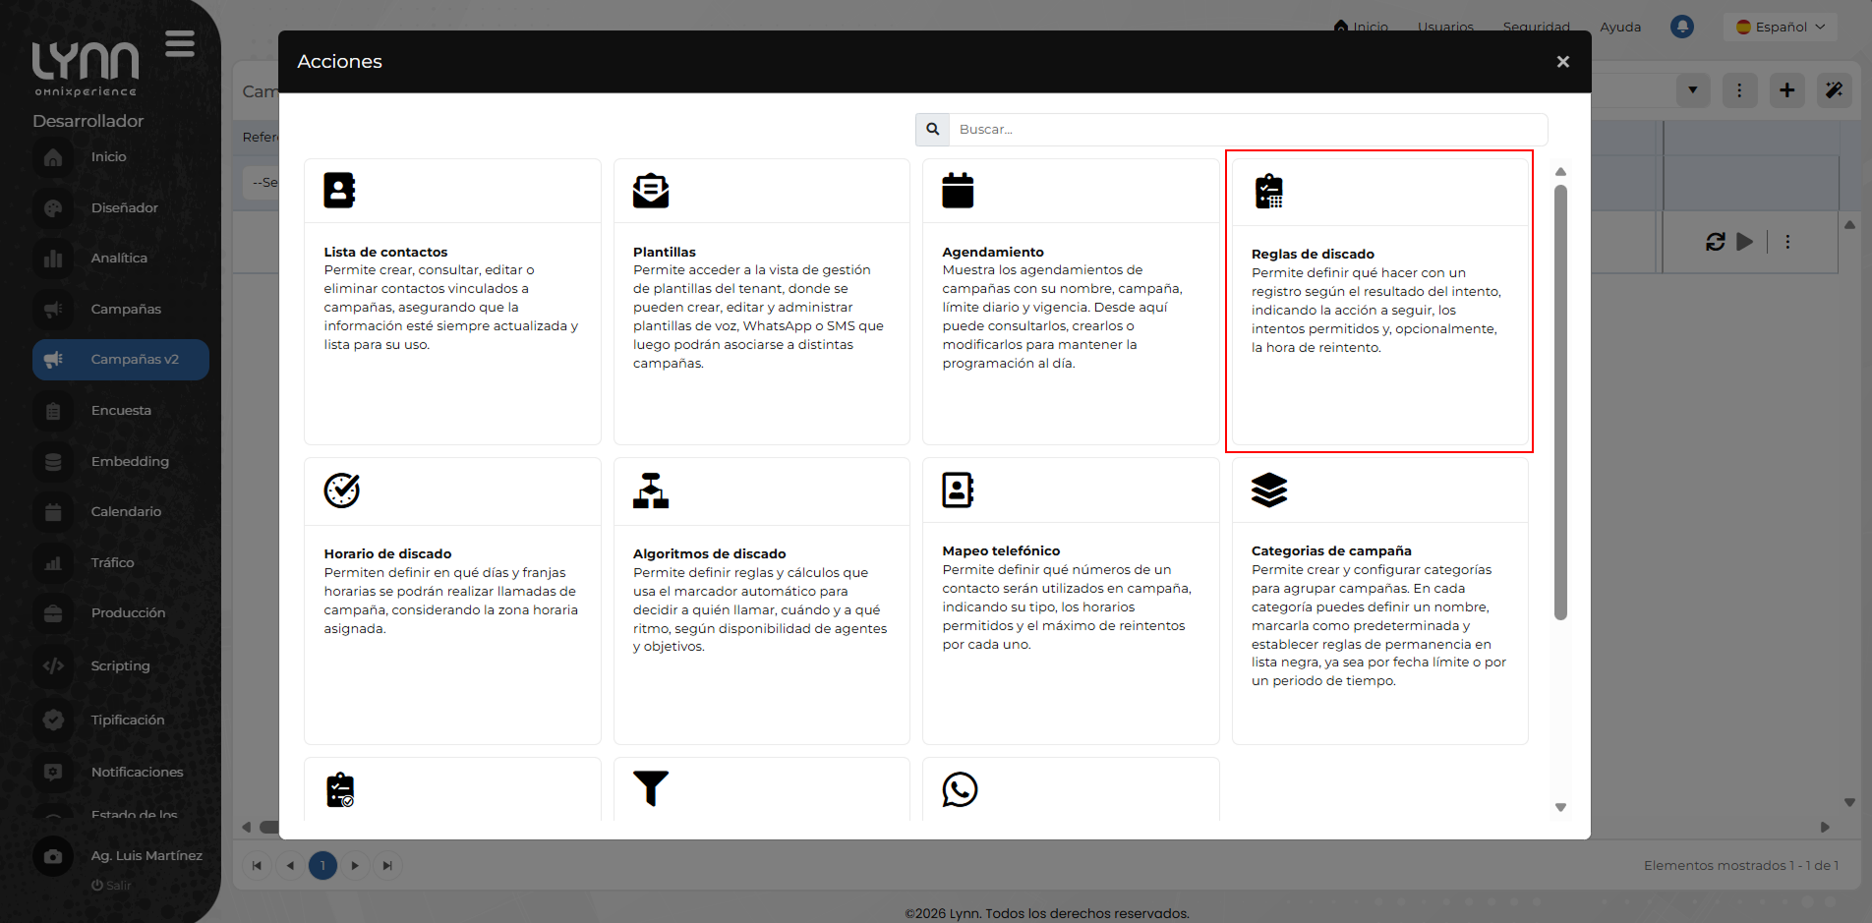Click the Plantillas card title

665,253
